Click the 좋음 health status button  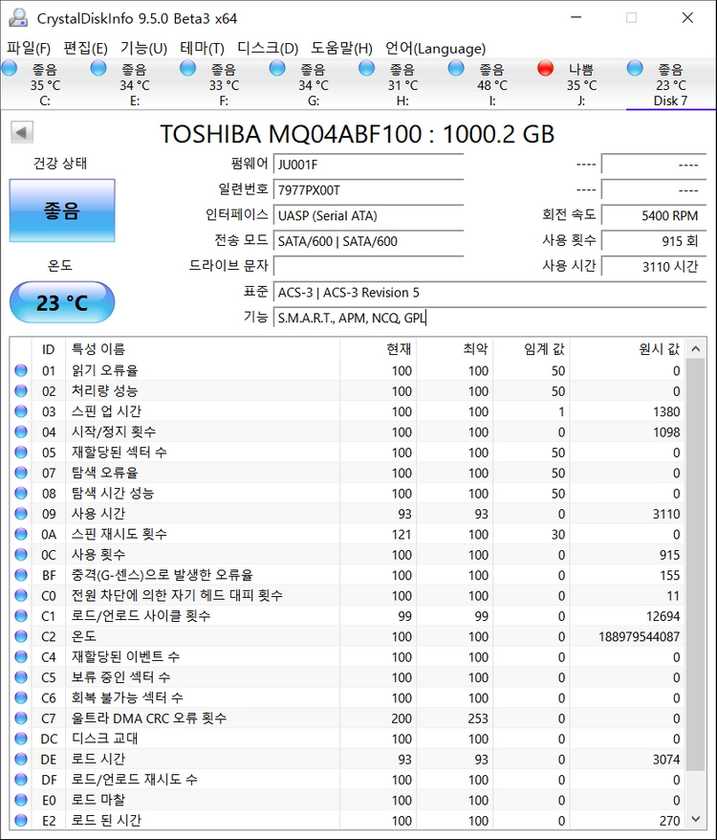point(62,210)
